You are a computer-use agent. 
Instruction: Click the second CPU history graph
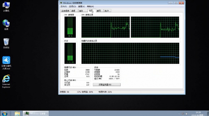(x=155, y=27)
